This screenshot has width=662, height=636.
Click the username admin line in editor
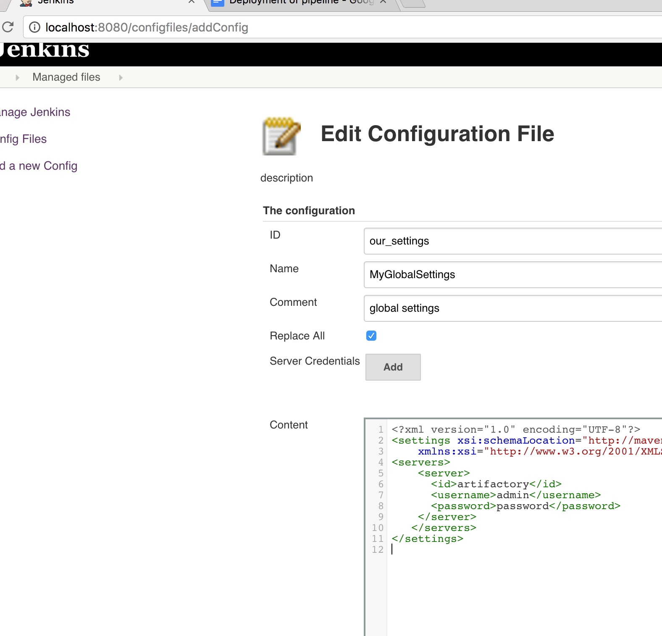[516, 495]
